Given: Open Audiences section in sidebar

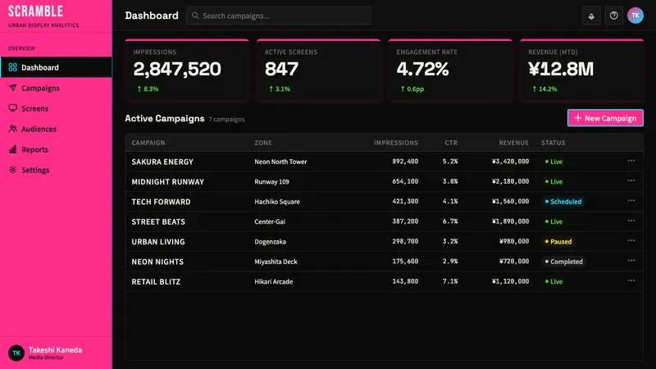Looking at the screenshot, I should pos(56,129).
